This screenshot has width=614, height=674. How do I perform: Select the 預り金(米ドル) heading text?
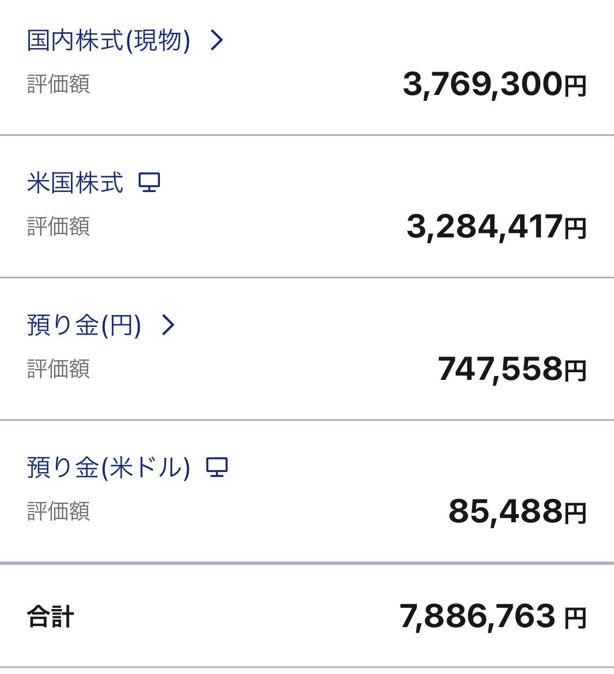[108, 468]
